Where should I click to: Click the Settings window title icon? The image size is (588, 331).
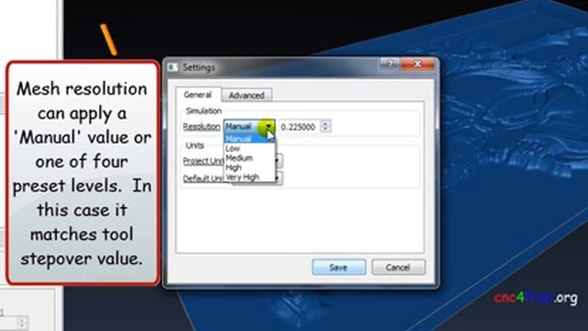point(173,67)
